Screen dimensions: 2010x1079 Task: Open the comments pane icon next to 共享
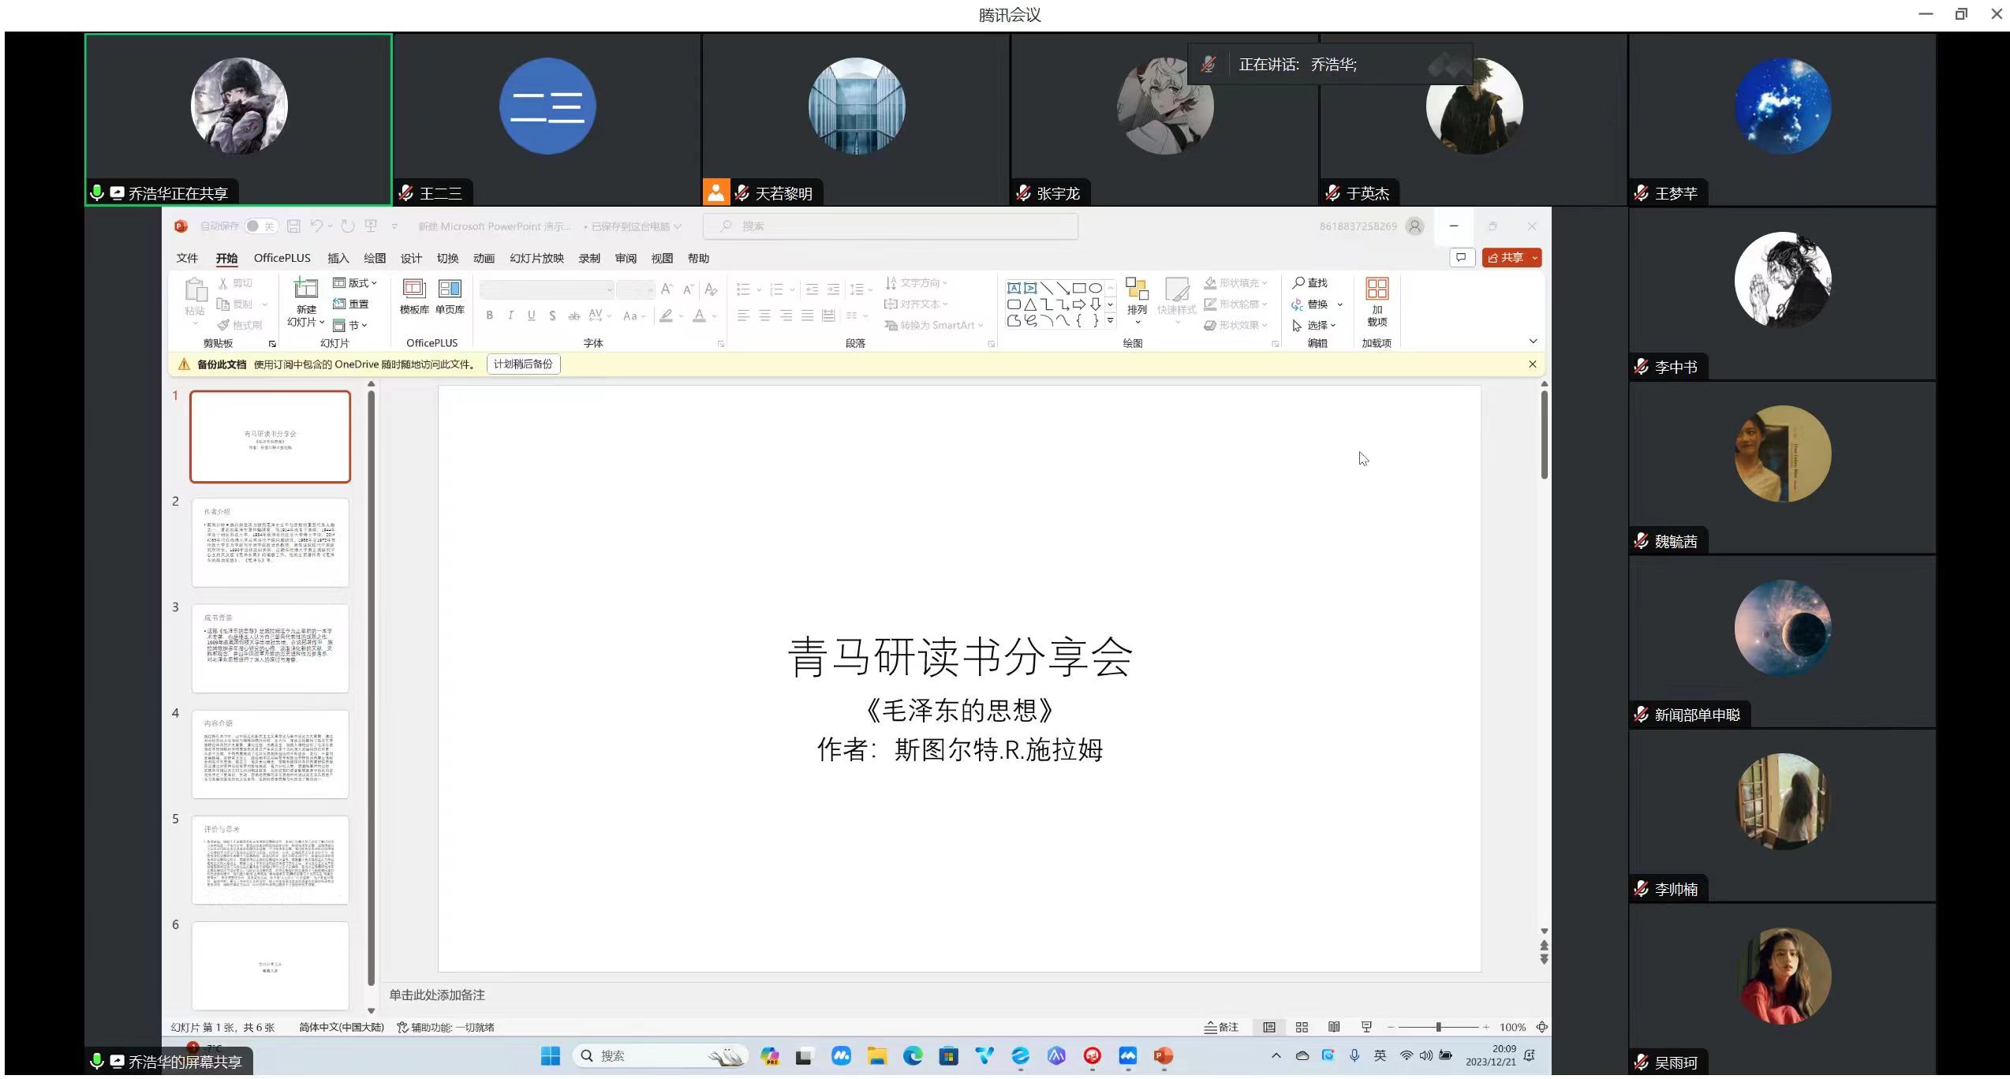pyautogui.click(x=1462, y=257)
